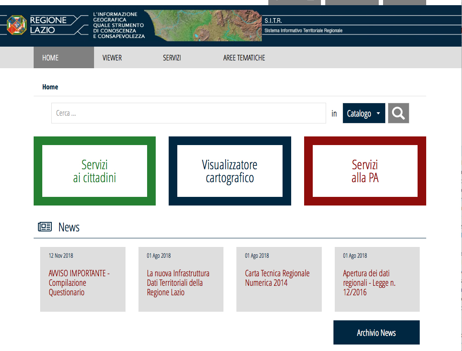This screenshot has height=351, width=462.
Task: Open the SERVIZI menu item
Action: (172, 58)
